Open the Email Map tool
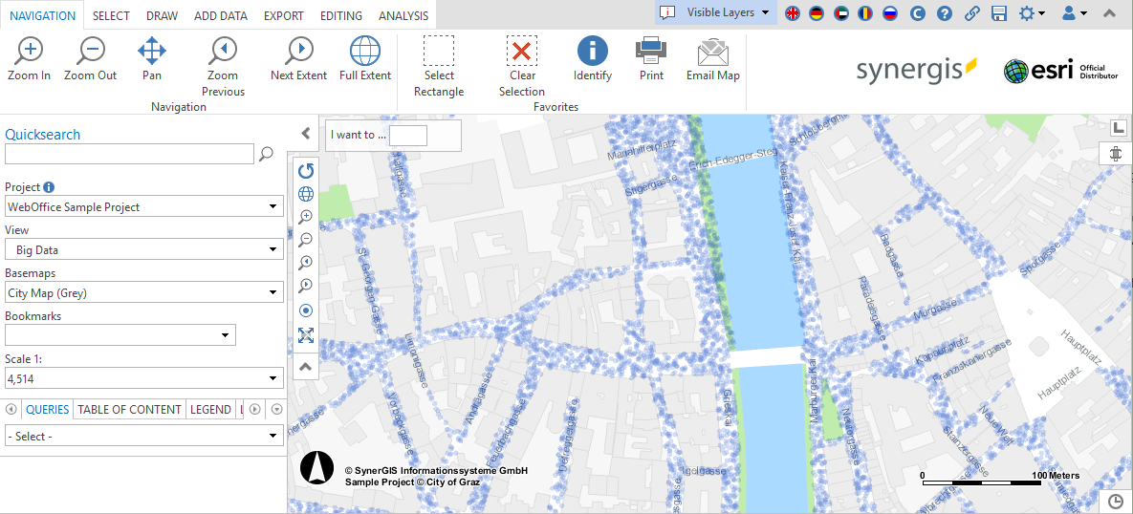Screen dimensions: 1133x514 [713, 51]
